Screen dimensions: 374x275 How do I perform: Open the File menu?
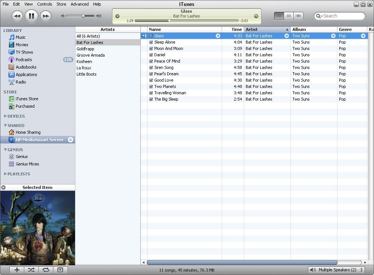click(6, 4)
